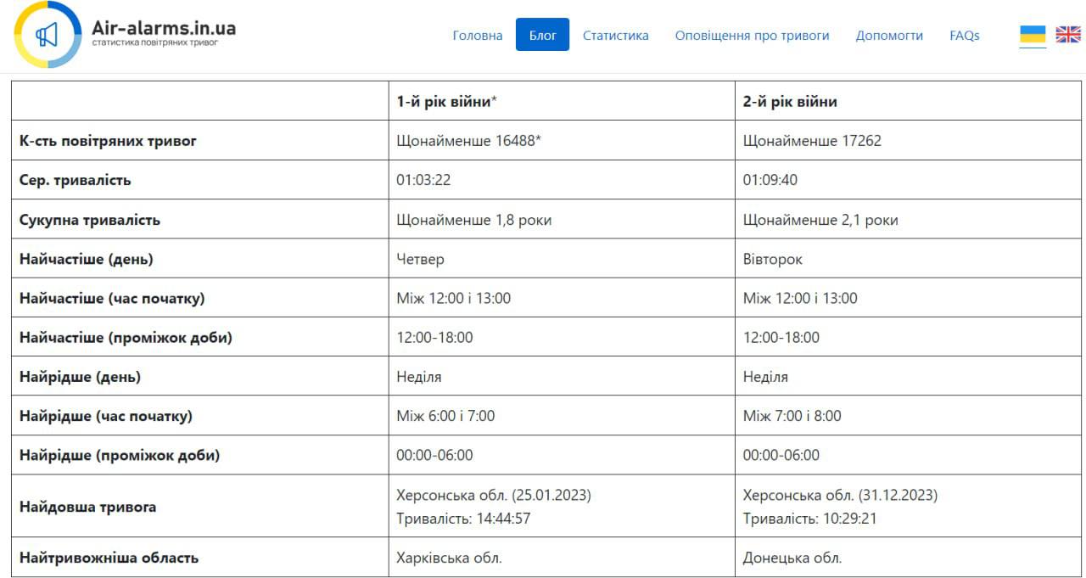Switch language using the Ukrainian flag
The height and width of the screenshot is (578, 1086).
click(x=1032, y=35)
